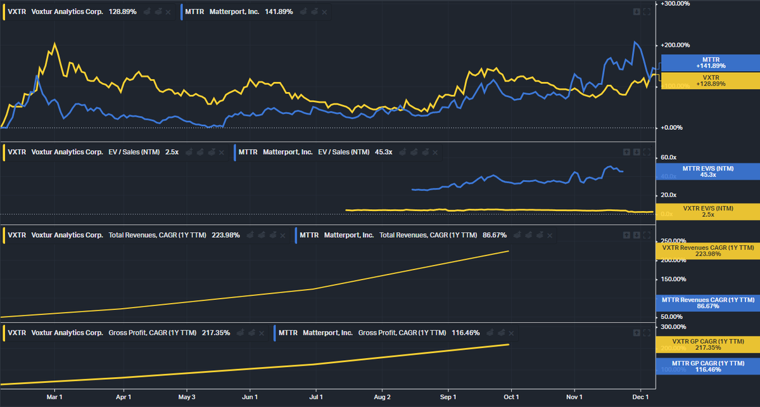Select VXTR EV / Sales (NTM) legend label
The height and width of the screenshot is (407, 760).
92,152
